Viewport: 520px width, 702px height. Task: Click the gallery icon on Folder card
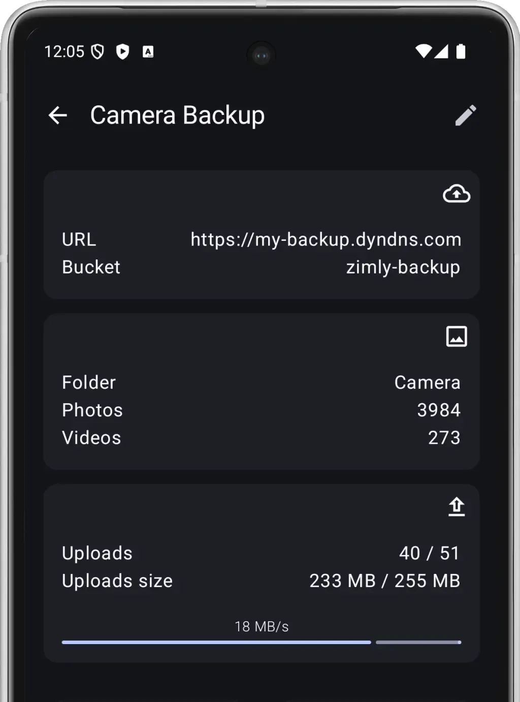[456, 337]
